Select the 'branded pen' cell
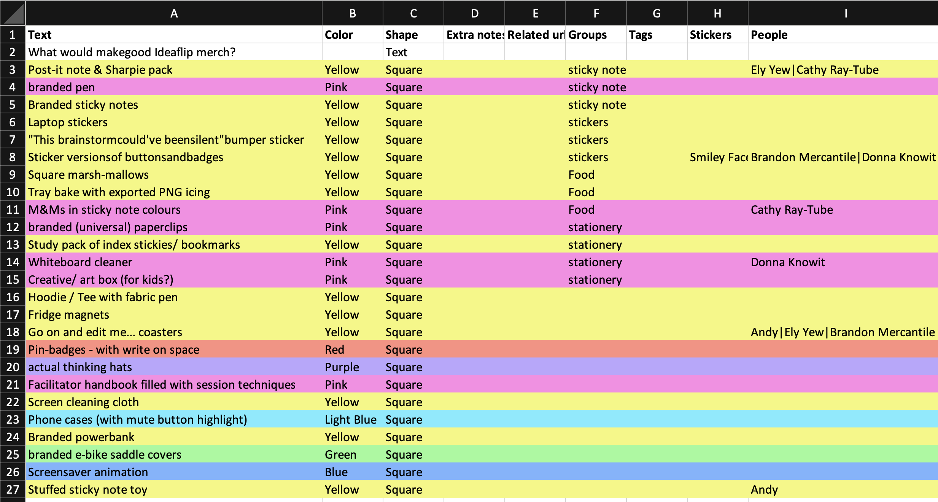This screenshot has height=502, width=938. pos(174,87)
